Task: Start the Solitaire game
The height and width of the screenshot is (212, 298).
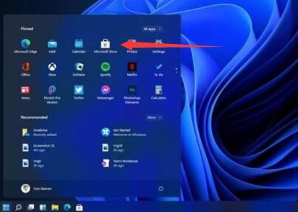Action: coord(79,69)
